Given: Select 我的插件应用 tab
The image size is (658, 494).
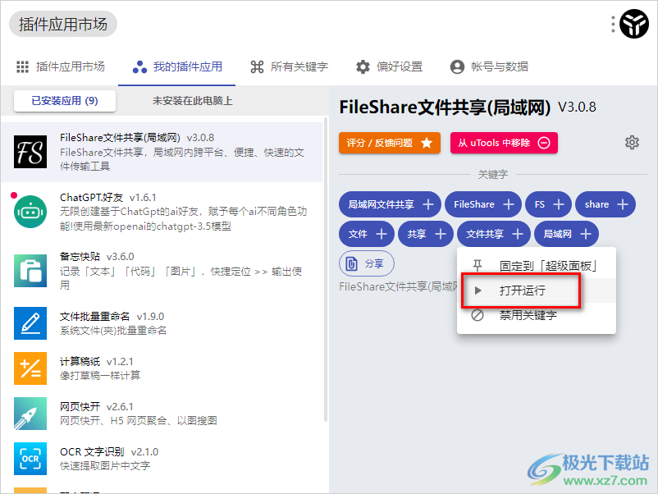Looking at the screenshot, I should 176,66.
